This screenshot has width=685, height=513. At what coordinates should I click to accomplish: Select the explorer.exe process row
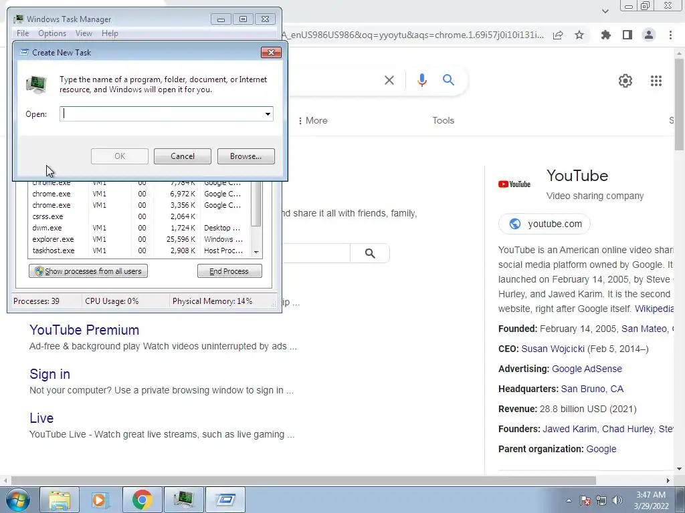[x=140, y=239]
